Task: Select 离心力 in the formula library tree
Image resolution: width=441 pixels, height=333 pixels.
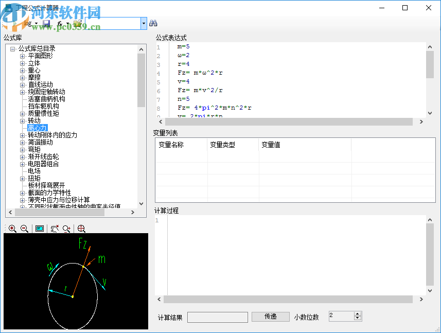Action: coord(37,128)
